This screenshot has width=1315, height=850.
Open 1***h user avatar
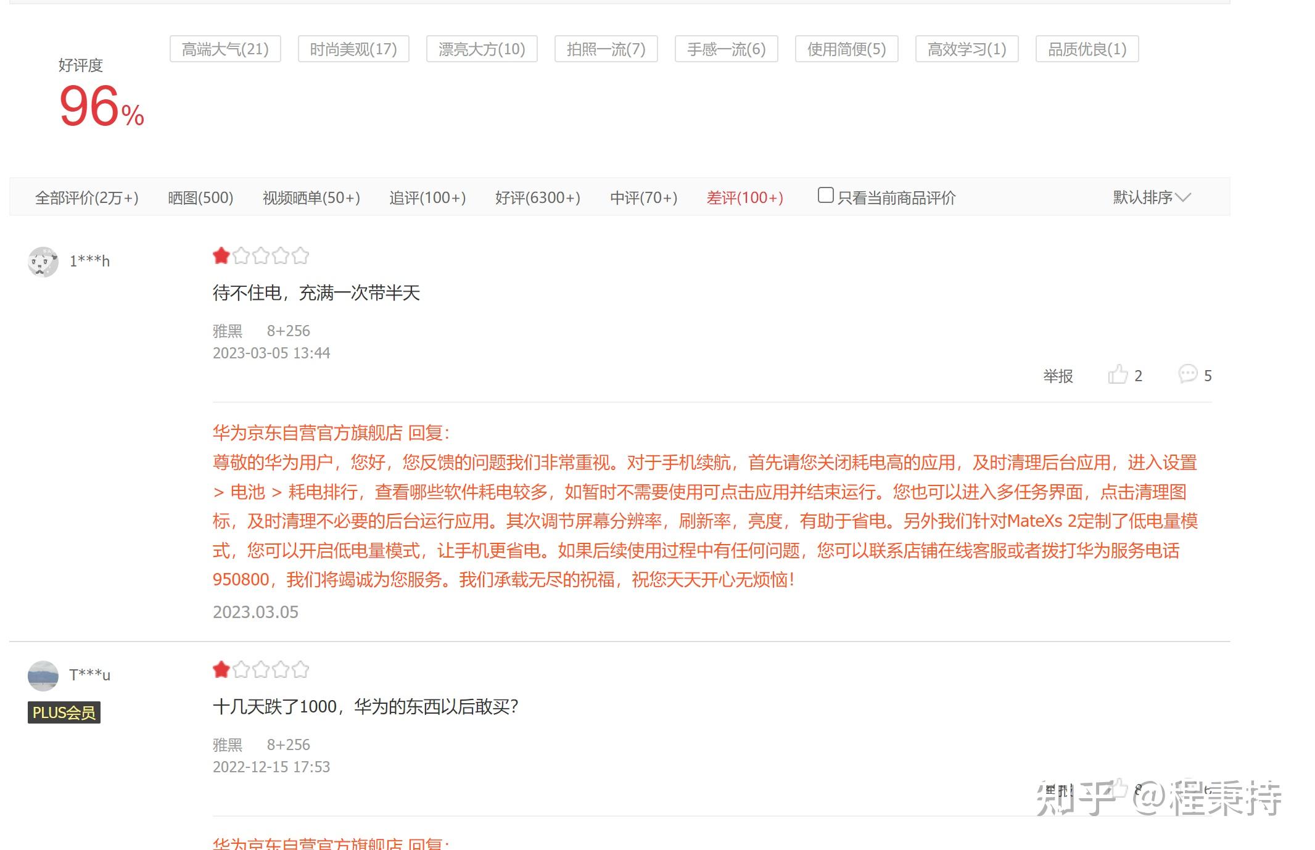[43, 262]
